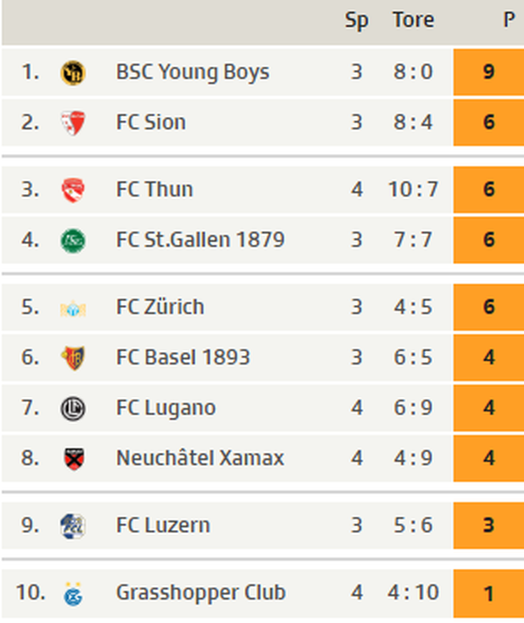Click the BSC Young Boys club logo
The image size is (524, 623).
click(73, 73)
